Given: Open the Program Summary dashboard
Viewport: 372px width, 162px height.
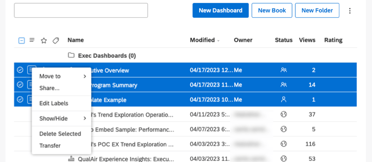Looking at the screenshot, I should [114, 85].
